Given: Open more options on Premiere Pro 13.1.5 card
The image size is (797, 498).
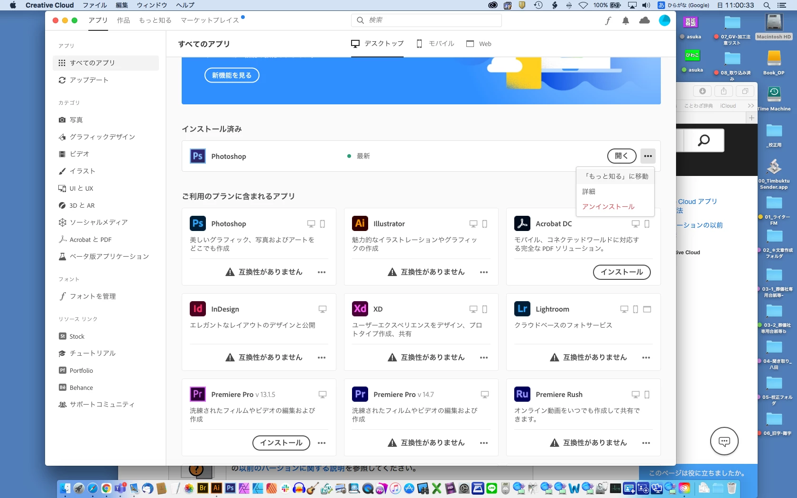Looking at the screenshot, I should coord(322,443).
